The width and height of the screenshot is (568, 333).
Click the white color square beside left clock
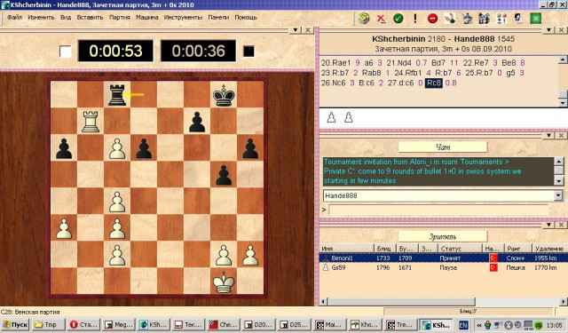(66, 52)
